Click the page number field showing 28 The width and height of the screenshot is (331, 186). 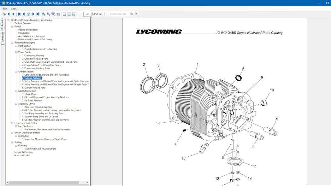coord(87,14)
